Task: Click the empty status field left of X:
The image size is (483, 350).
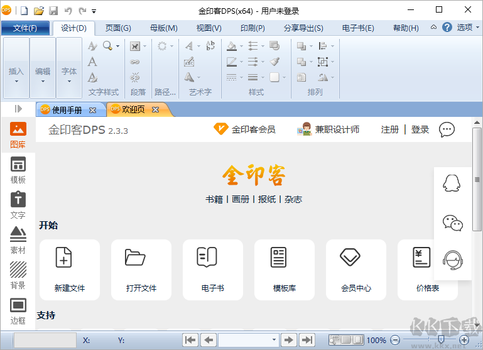Action: 45,340
